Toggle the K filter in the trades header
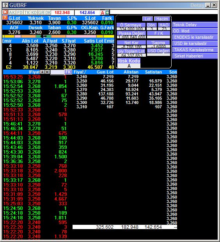The height and width of the screenshot is (242, 220). pyautogui.click(x=48, y=72)
